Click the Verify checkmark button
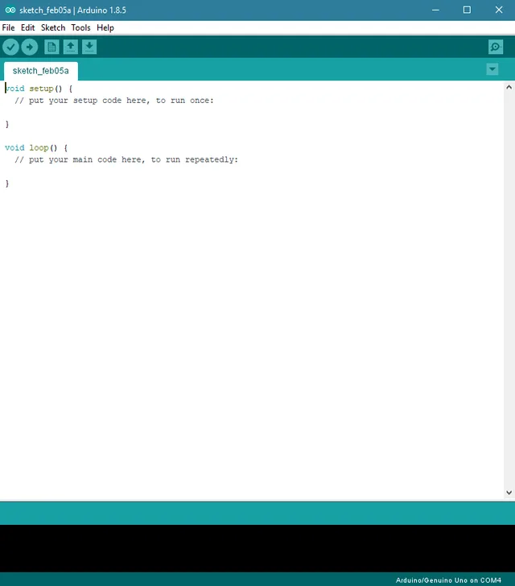The image size is (515, 586). (x=10, y=47)
